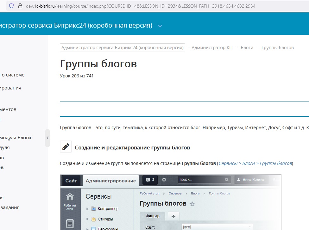This screenshot has width=309, height=230.
Task: Click 'Блоги' in admin breadcrumb
Action: tap(195, 194)
